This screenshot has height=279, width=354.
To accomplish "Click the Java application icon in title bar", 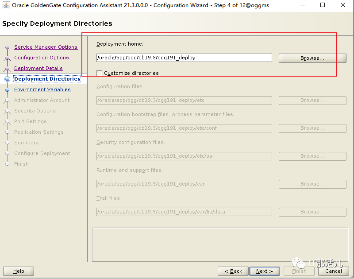I will (6, 5).
